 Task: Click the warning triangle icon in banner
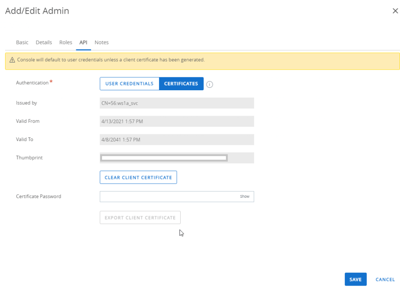coord(12,60)
